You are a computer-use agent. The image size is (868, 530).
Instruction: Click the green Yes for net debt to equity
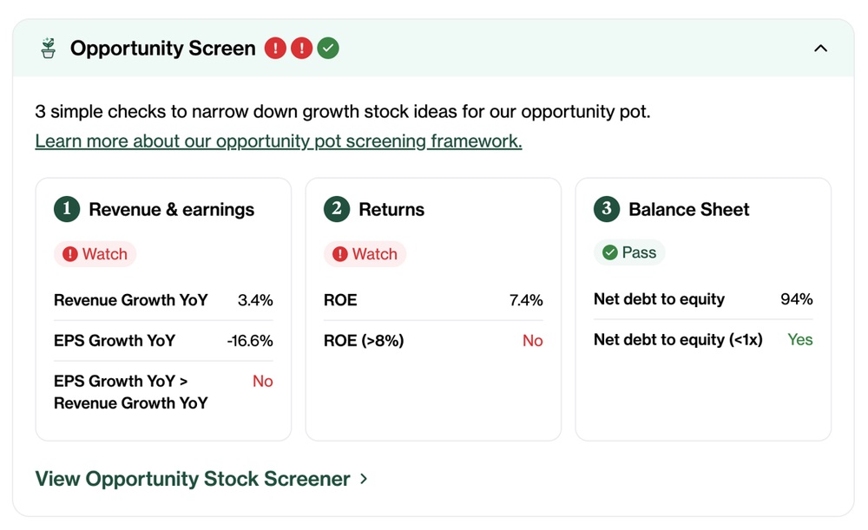tap(800, 339)
